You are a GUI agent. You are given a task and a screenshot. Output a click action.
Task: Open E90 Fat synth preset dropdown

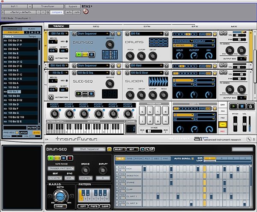coord(146,34)
